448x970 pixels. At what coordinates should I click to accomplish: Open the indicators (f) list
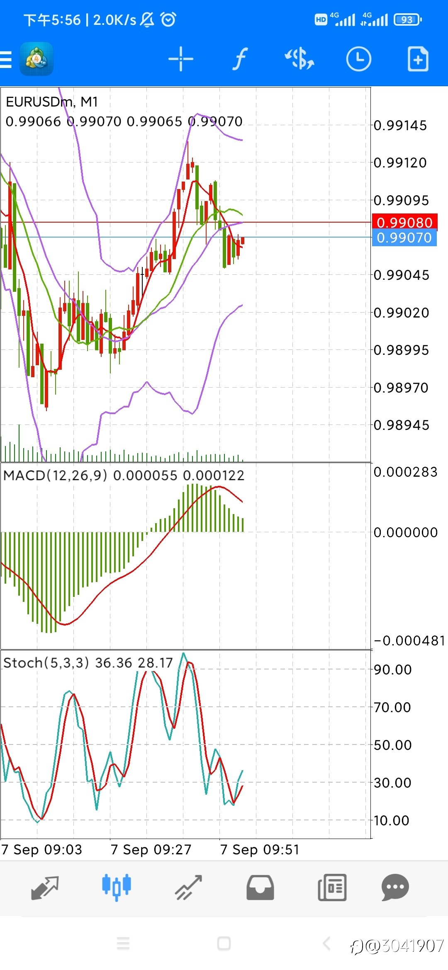tap(240, 59)
